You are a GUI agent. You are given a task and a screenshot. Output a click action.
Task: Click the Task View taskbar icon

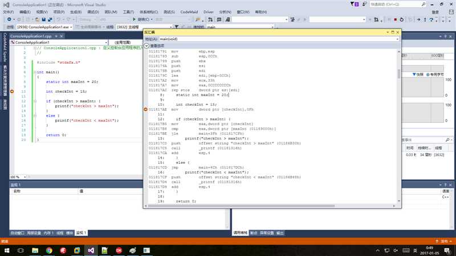point(21,250)
